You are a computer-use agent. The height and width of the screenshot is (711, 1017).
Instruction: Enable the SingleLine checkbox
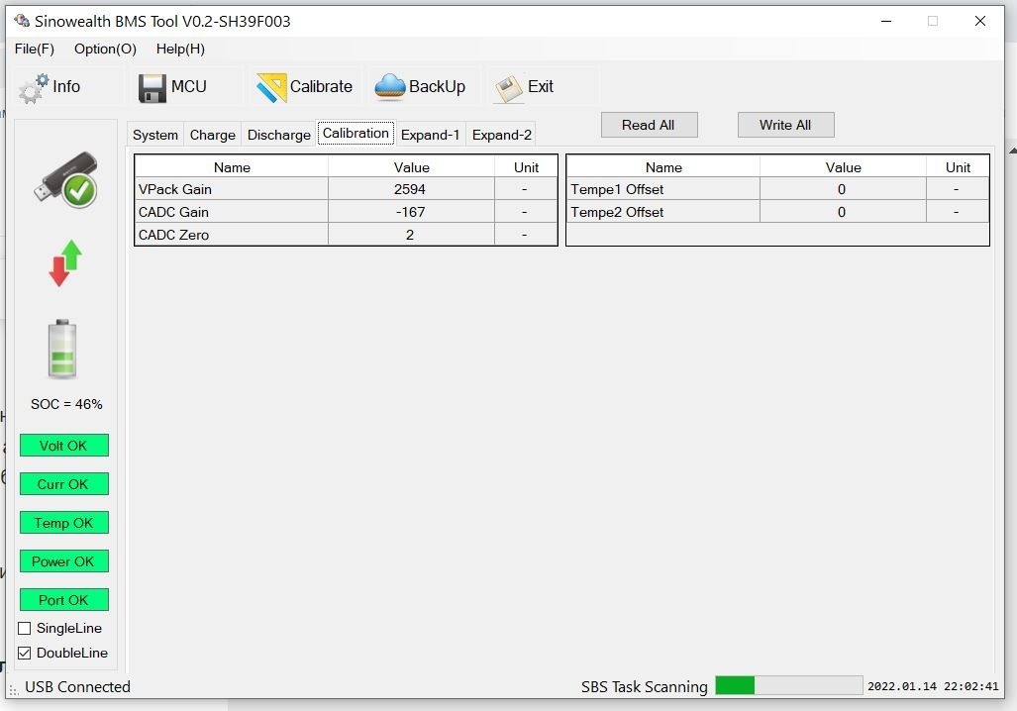[24, 628]
